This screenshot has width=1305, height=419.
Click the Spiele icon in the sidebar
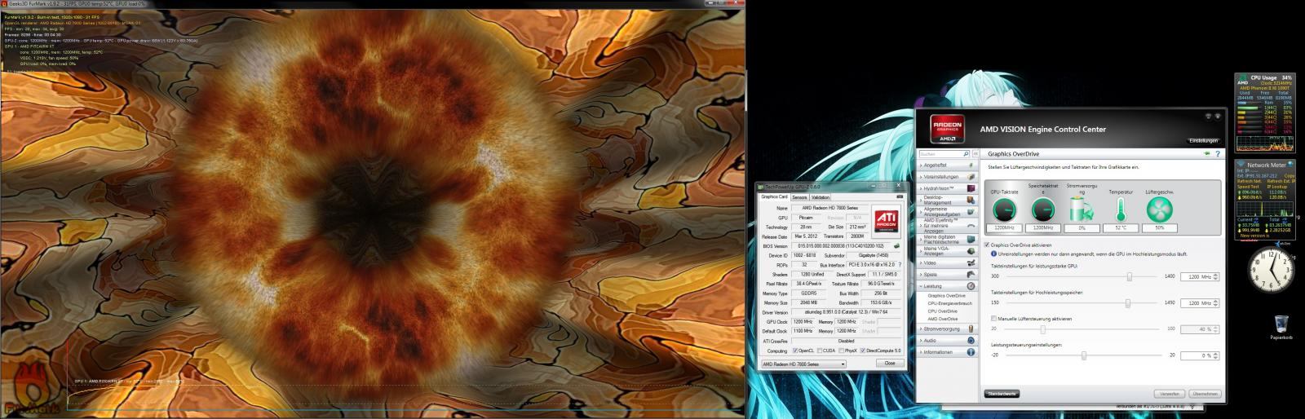coord(971,275)
